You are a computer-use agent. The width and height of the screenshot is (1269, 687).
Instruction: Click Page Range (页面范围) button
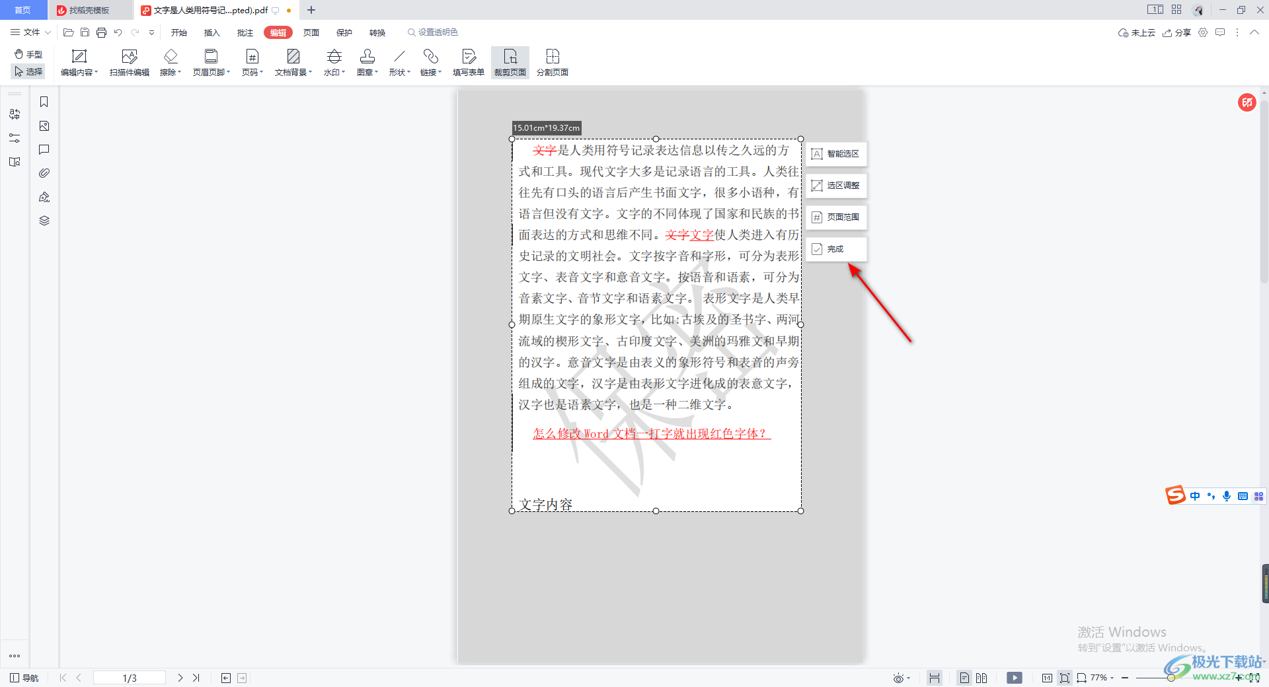pos(836,217)
